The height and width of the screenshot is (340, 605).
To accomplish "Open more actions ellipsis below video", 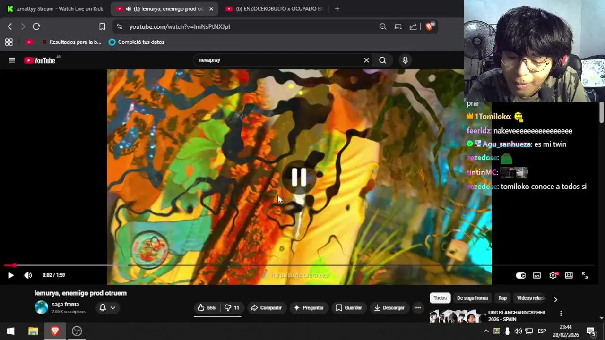I will [x=418, y=308].
